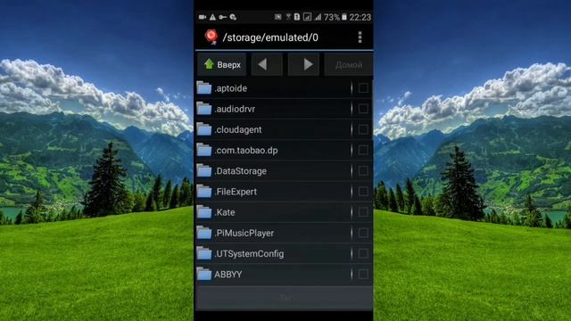Navigate back with the left arrow
571x321 pixels.
(x=267, y=65)
